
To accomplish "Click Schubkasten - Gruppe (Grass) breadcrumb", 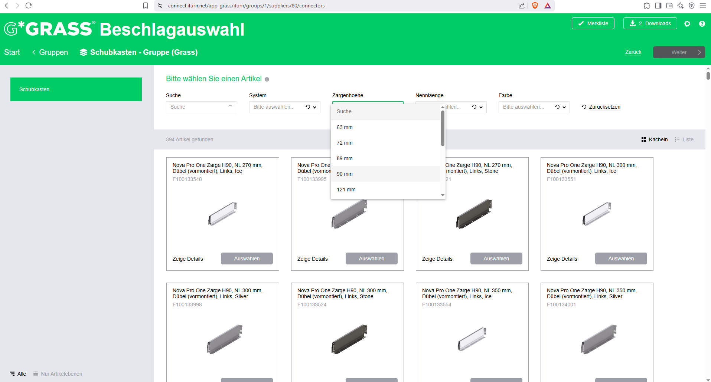I will click(x=138, y=52).
